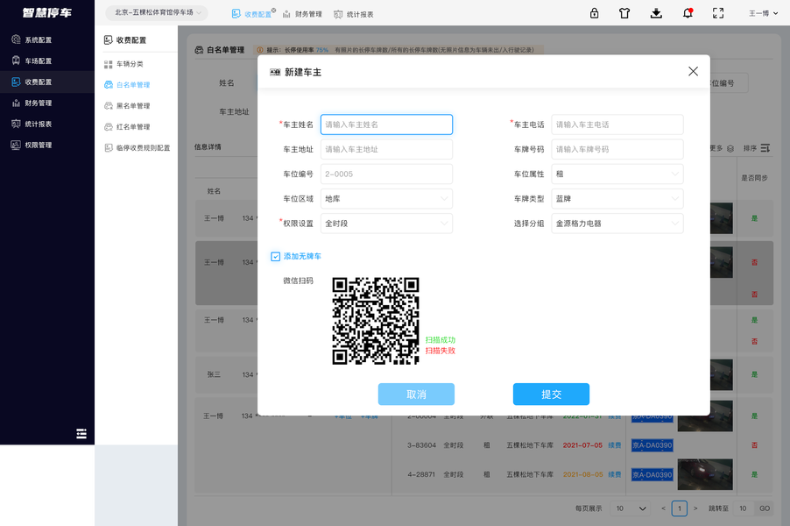Open the 每页展示 page size dropdown
Screen dimensions: 790x526
point(631,508)
